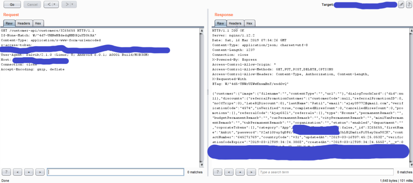Click the Go button to send request
The image size is (413, 183).
[x=12, y=5]
